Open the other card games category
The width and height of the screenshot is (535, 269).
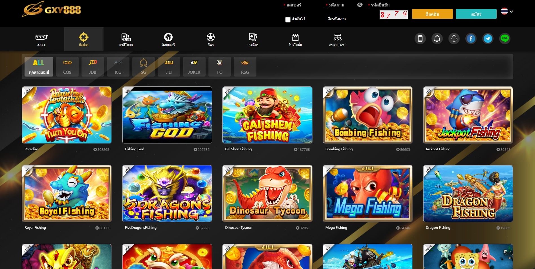point(253,39)
